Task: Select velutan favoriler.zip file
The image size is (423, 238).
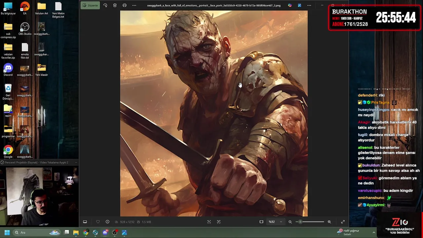Action: coord(8,51)
